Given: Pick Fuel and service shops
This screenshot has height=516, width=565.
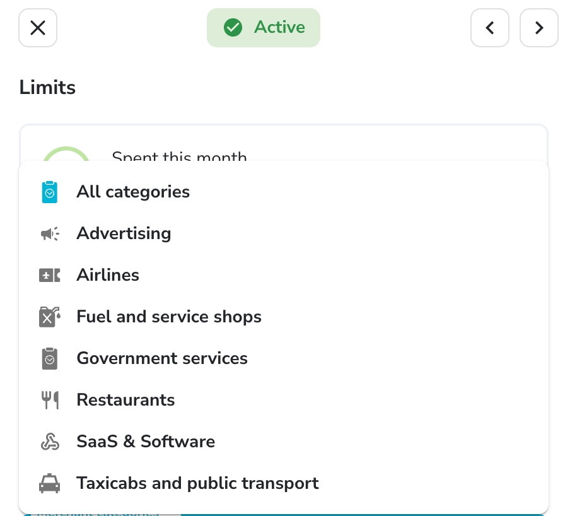Looking at the screenshot, I should tap(284, 317).
